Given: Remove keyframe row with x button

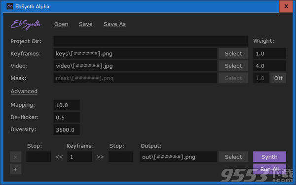Looking at the screenshot, I should (15, 157).
